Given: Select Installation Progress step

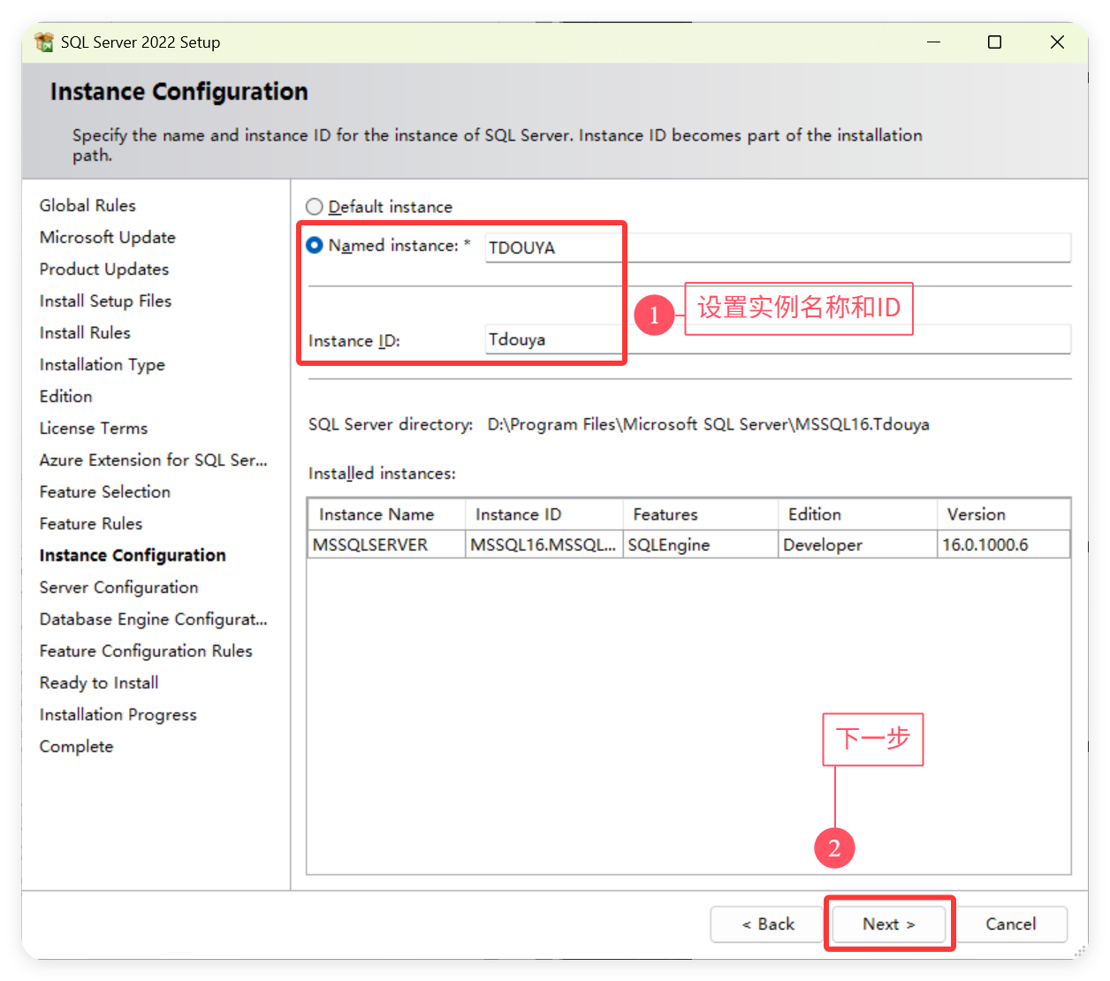Looking at the screenshot, I should pos(118,714).
